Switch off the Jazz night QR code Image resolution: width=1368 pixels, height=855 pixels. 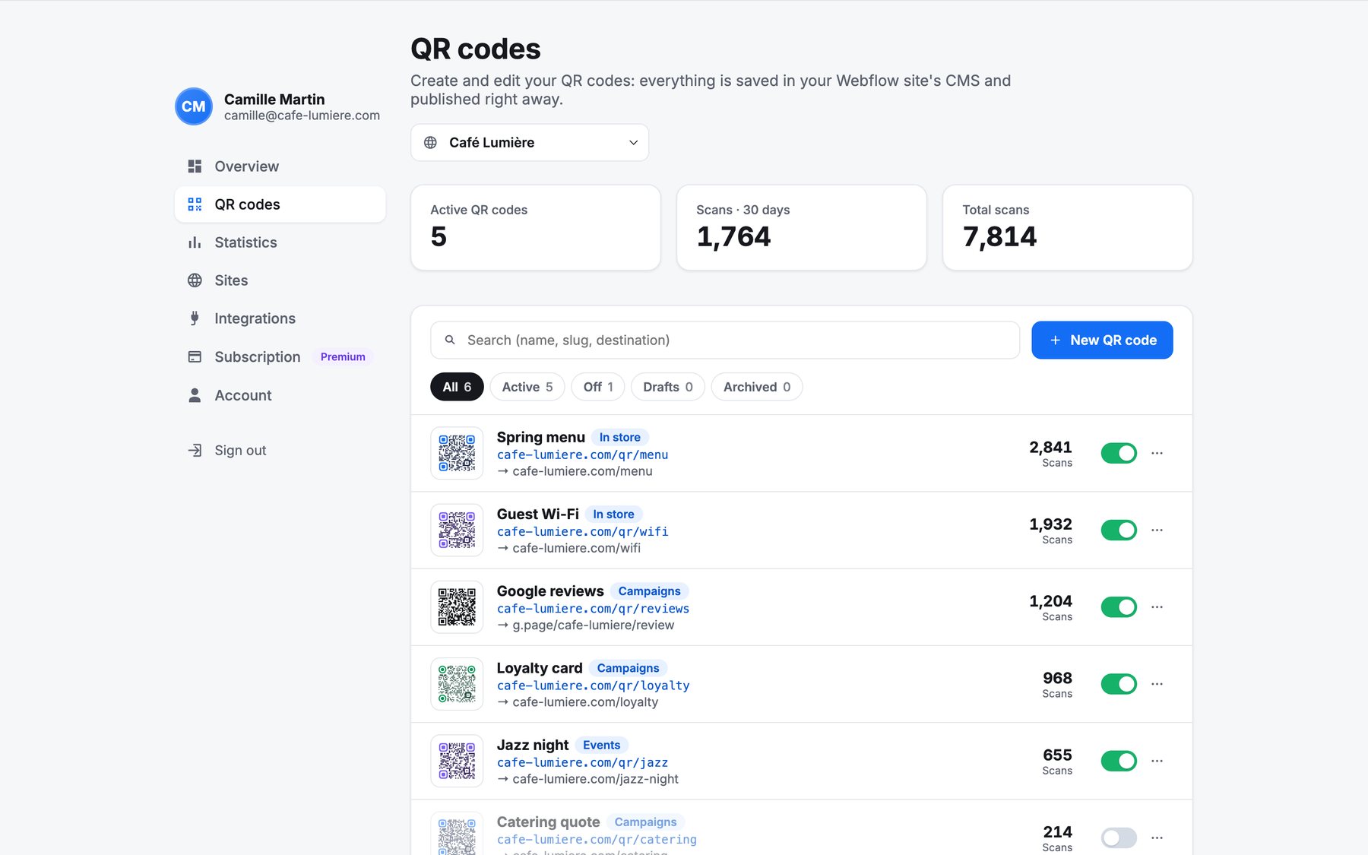tap(1119, 761)
